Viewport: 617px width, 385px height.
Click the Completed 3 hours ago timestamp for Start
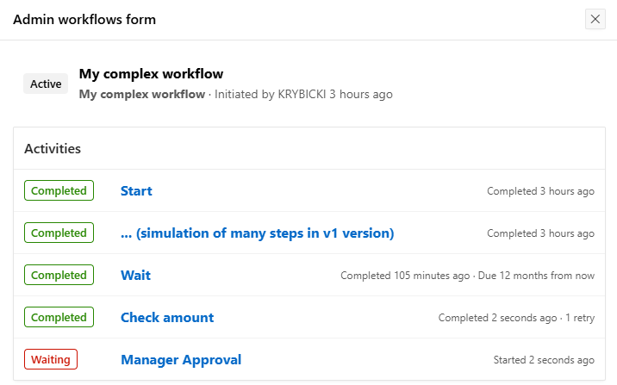[x=540, y=191]
